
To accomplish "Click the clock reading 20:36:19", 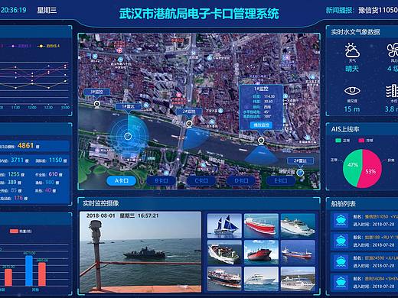I will [x=13, y=10].
